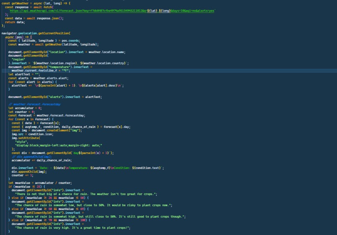Click the getElementById("temperature") line

(50, 67)
